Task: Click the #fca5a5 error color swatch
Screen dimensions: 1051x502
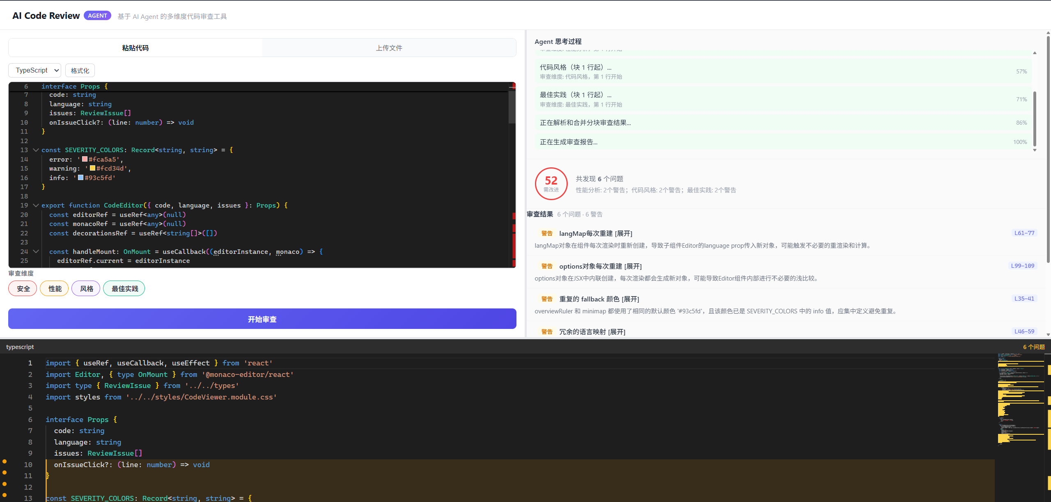Action: coord(85,159)
